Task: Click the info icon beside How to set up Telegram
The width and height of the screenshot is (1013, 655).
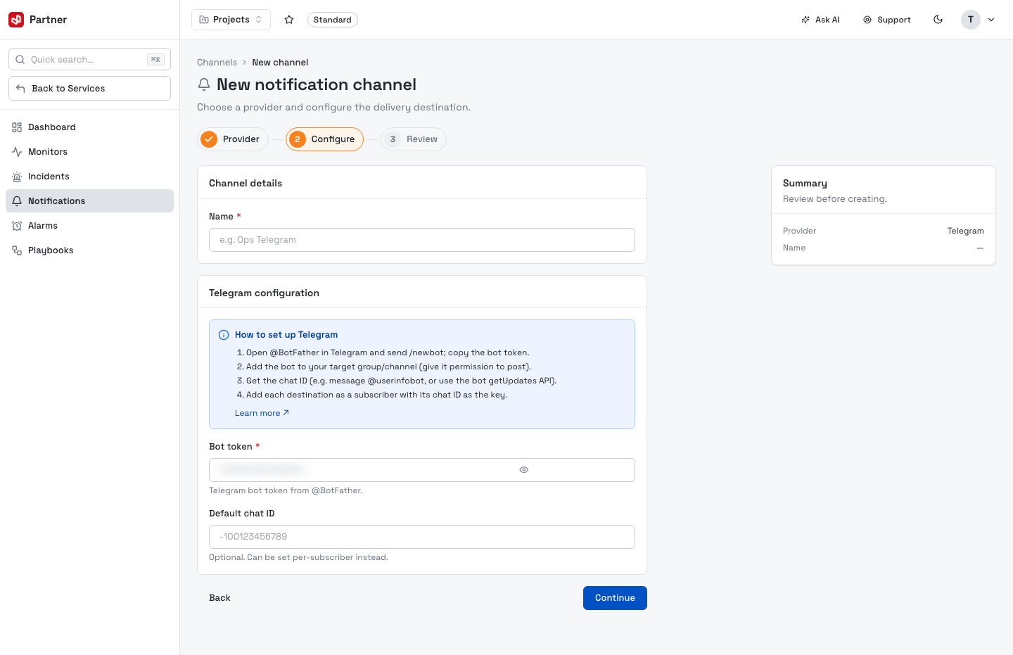Action: pos(224,335)
